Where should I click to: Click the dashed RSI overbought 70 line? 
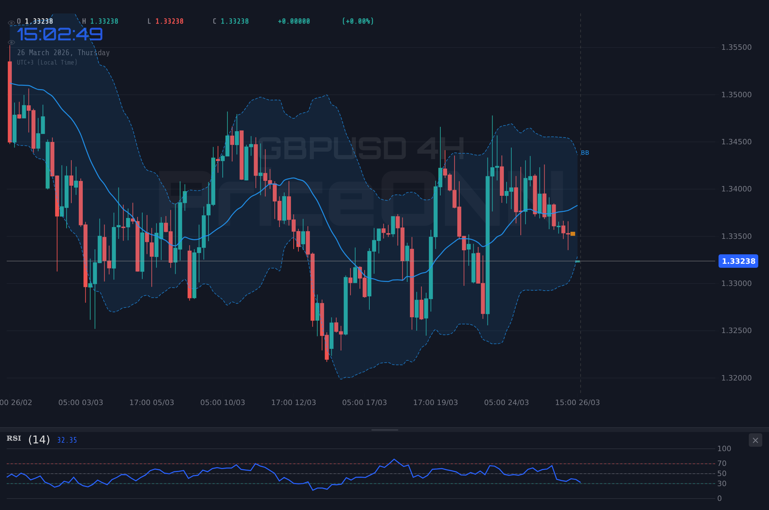[336, 463]
